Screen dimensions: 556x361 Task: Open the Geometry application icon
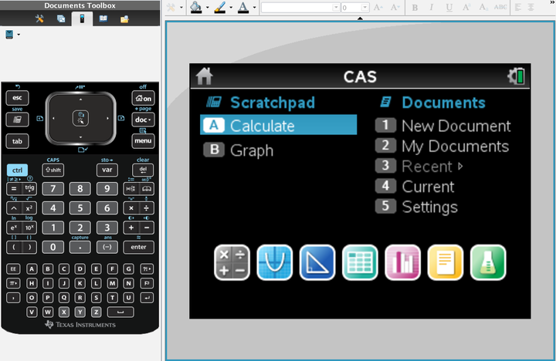tap(317, 262)
